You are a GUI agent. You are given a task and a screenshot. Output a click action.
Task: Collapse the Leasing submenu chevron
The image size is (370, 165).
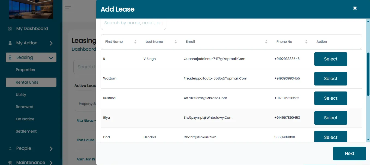[x=51, y=58]
